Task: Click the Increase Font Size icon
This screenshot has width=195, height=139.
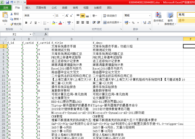Action: [x=67, y=16]
